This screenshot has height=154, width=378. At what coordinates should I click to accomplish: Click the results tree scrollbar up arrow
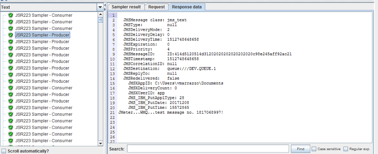coord(101,14)
